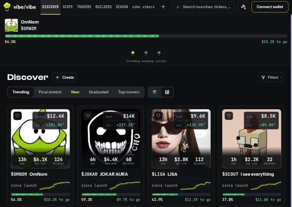
Task: Click the $9.7K to go text
Action: click(128, 200)
